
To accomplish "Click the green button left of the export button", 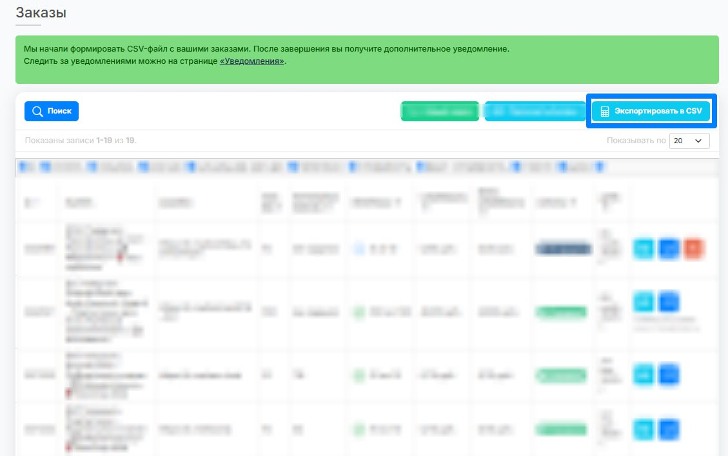I will pos(440,111).
